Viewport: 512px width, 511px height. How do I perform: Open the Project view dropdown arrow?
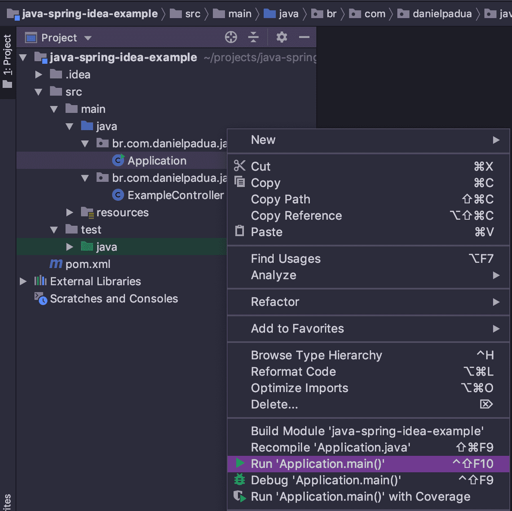[88, 38]
